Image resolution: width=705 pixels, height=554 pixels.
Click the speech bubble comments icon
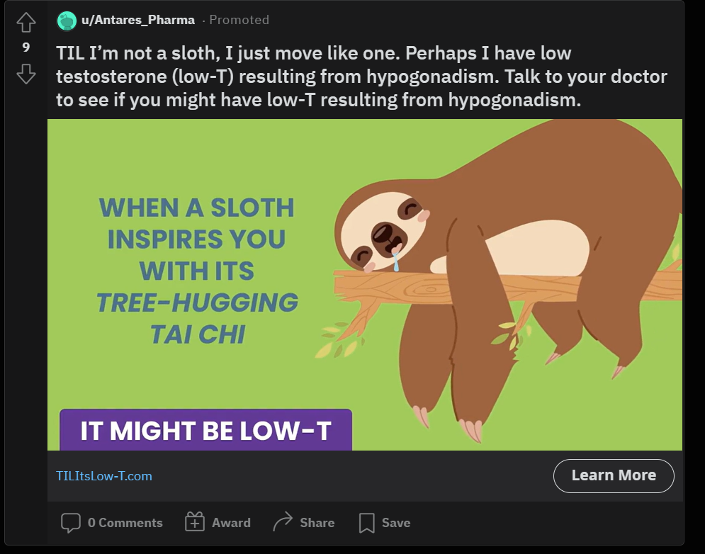(71, 523)
